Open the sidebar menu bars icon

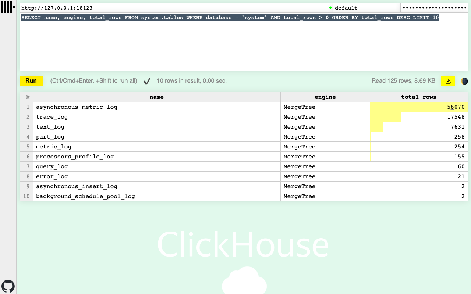click(8, 7)
